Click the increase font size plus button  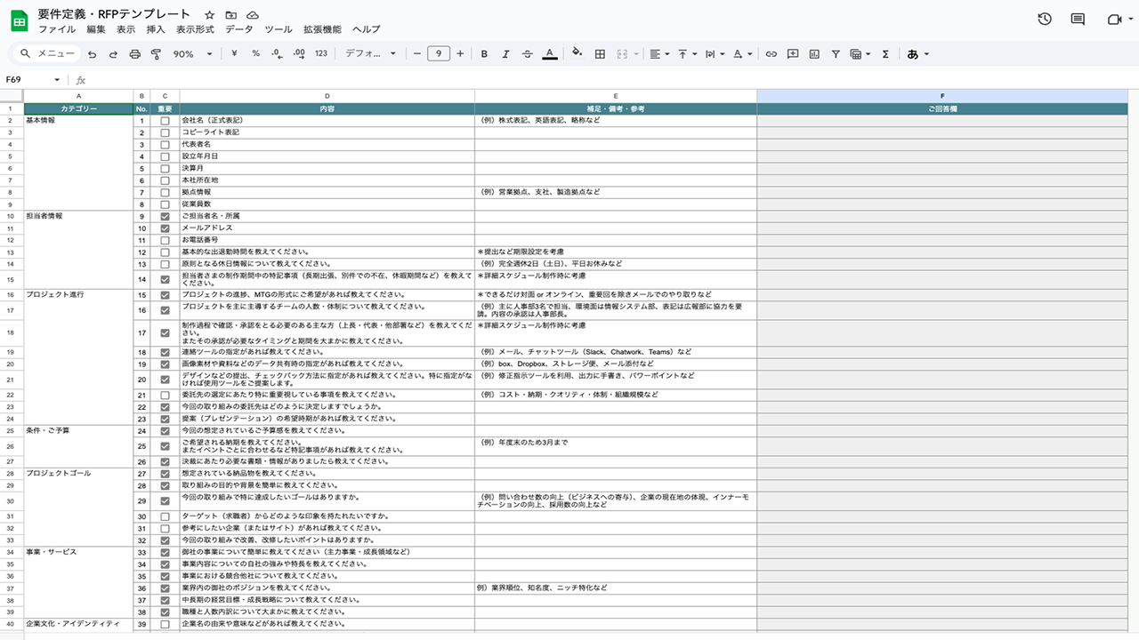pyautogui.click(x=460, y=54)
